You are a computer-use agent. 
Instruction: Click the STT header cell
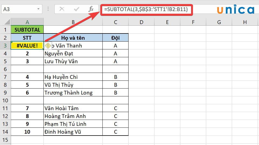pos(27,38)
